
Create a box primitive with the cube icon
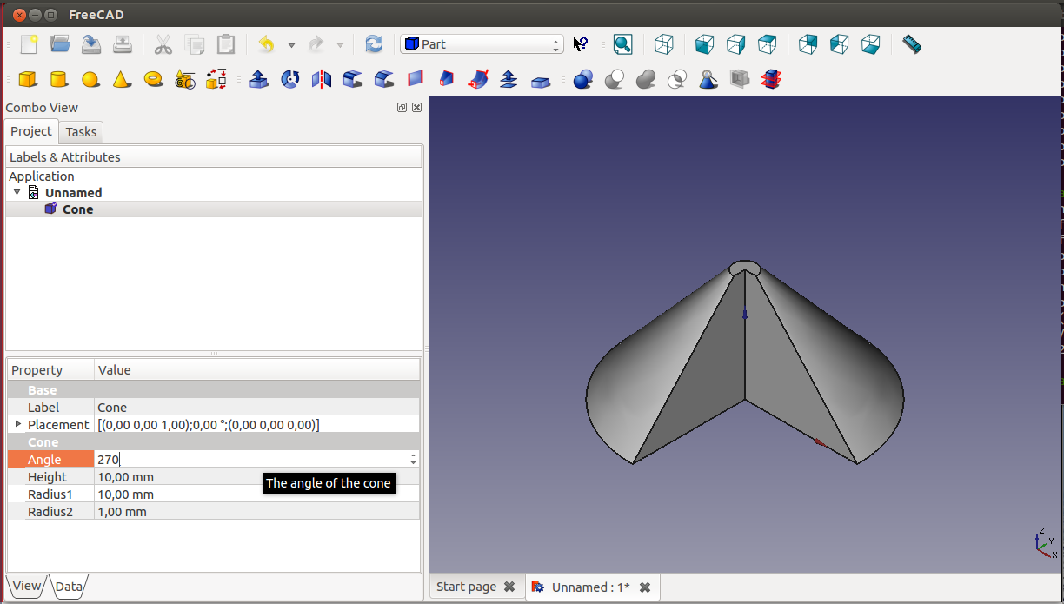click(28, 80)
